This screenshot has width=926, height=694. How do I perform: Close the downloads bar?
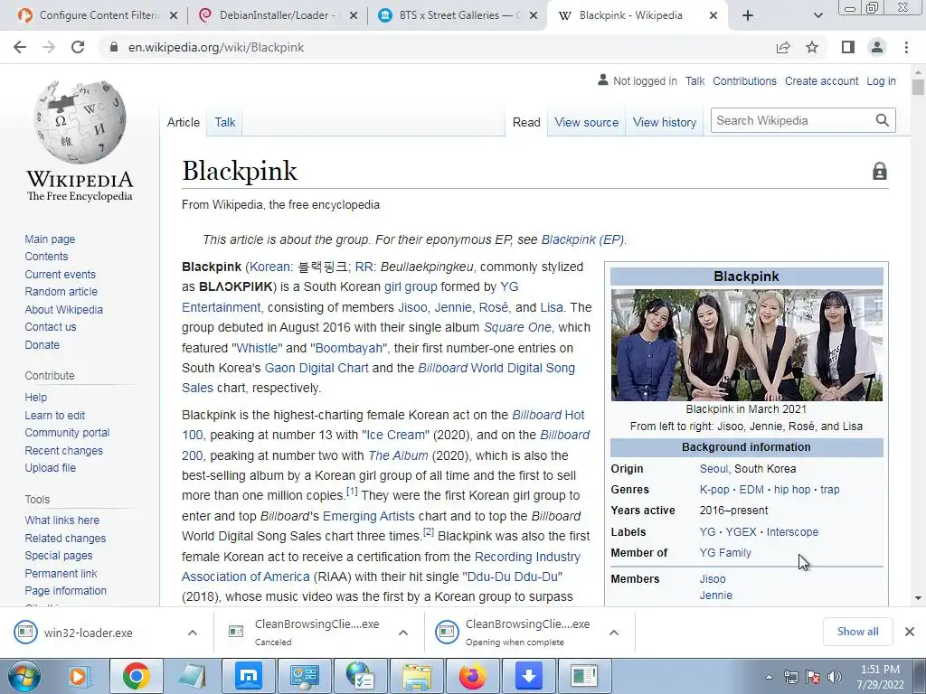coord(910,632)
